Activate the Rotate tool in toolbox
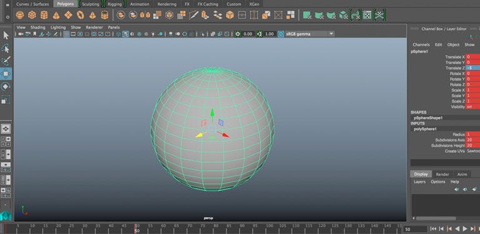 pos(6,86)
